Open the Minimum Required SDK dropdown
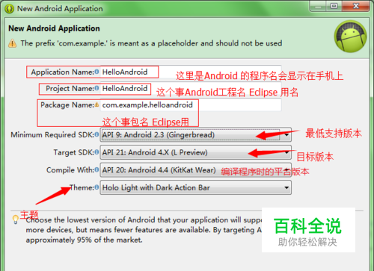This screenshot has width=374, height=271. coord(195,135)
